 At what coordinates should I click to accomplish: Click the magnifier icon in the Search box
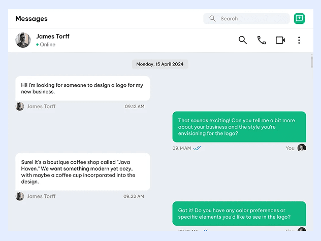(x=212, y=19)
